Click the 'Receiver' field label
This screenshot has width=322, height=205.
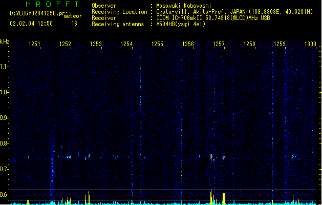104,18
